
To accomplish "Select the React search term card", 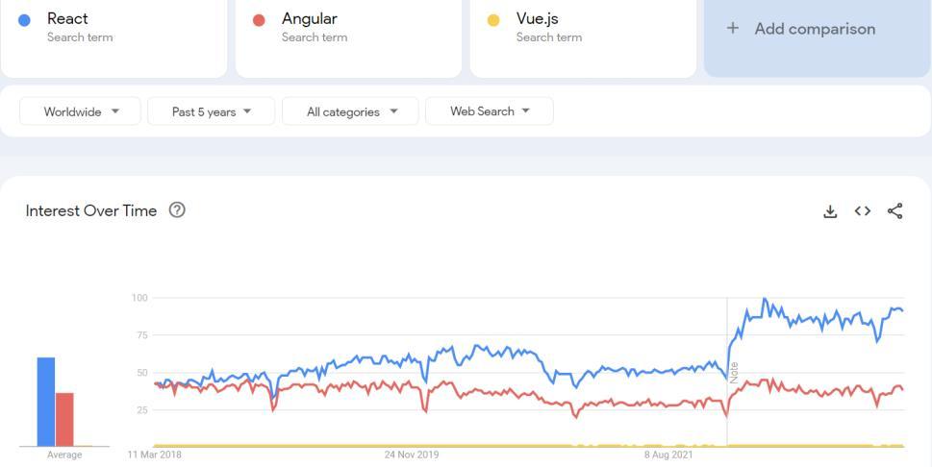I will pos(113,29).
